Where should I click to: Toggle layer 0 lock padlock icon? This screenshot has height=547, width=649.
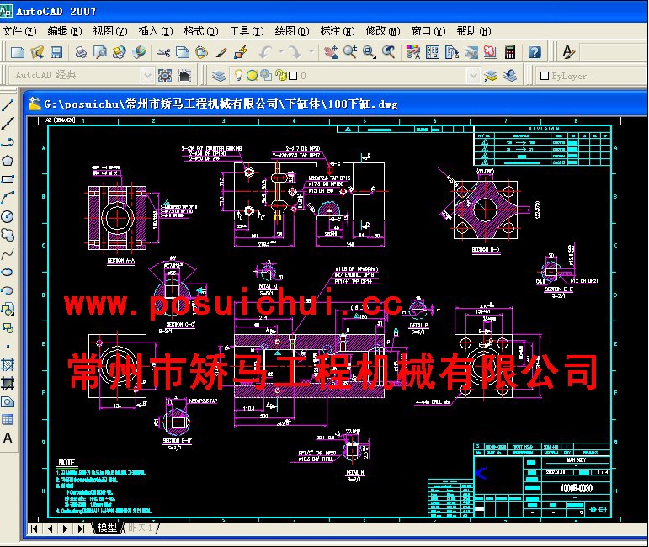tap(281, 75)
